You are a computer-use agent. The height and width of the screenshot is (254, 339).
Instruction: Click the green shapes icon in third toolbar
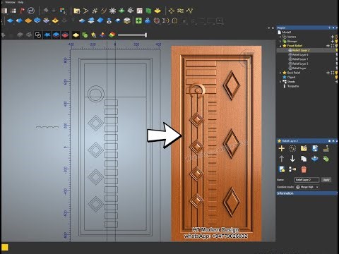pos(85,35)
